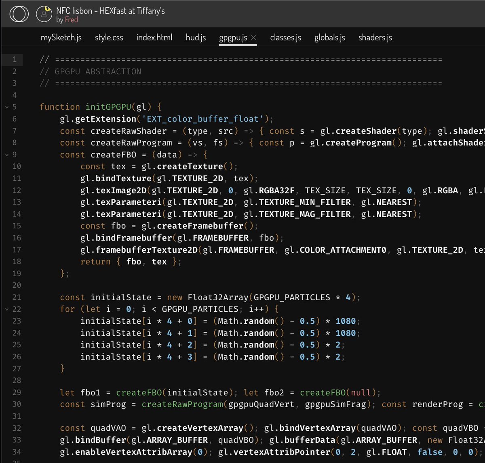This screenshot has height=463, width=485.
Task: Open the hud.js tab
Action: point(196,38)
